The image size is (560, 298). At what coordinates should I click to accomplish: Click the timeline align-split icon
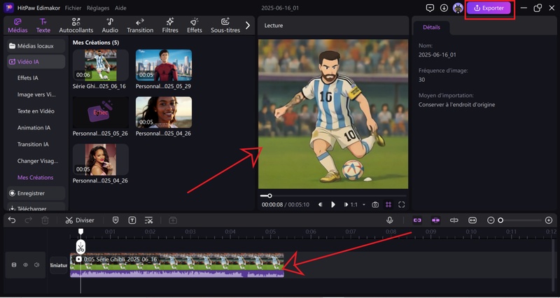click(x=454, y=220)
